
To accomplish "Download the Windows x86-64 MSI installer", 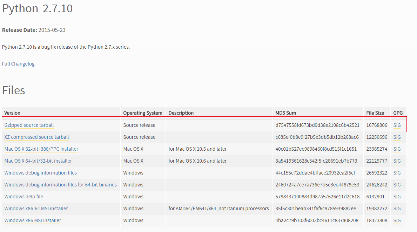I will [36, 209].
